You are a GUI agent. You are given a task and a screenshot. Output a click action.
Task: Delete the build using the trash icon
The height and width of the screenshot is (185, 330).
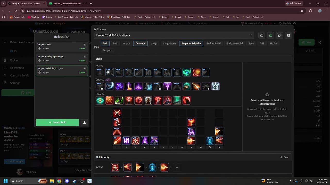point(288,35)
